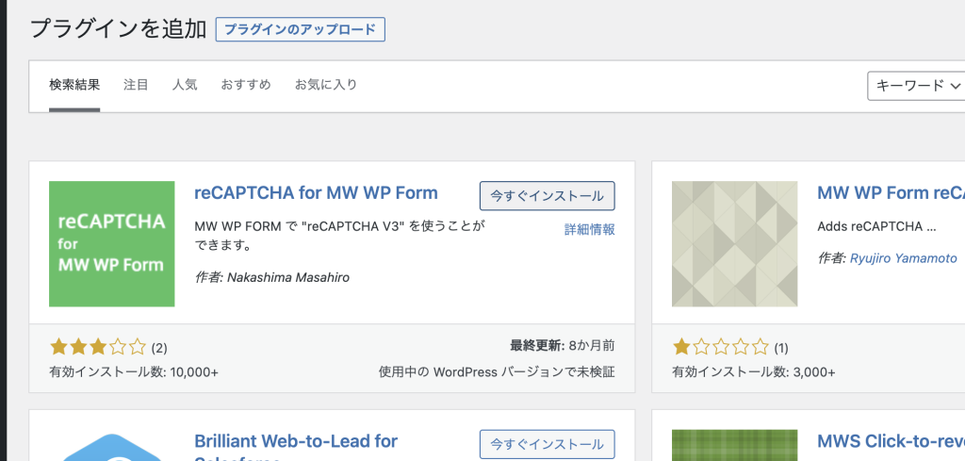Open the 人気 tab
Viewport: 965px width, 461px height.
coord(185,85)
